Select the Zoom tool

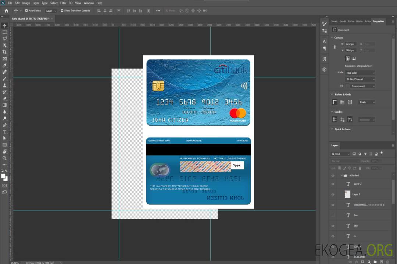(4, 158)
